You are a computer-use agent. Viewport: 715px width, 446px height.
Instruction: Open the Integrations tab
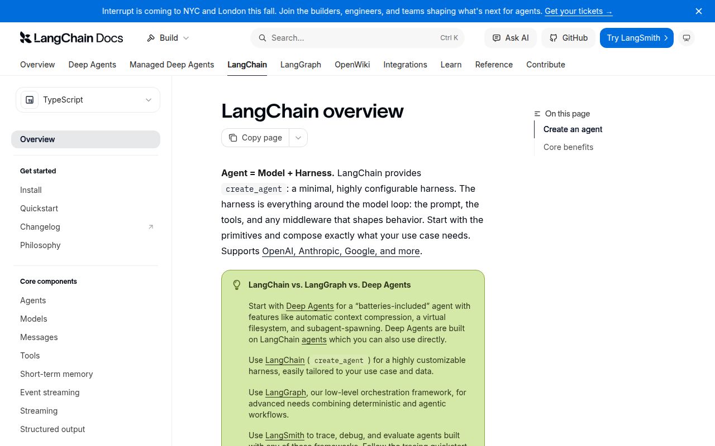[405, 65]
